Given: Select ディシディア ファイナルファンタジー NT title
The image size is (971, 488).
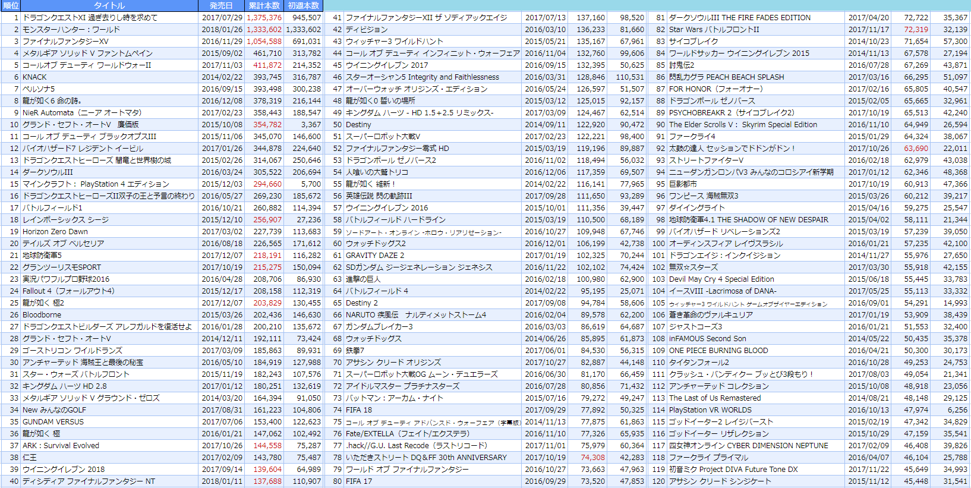Looking at the screenshot, I should (x=89, y=481).
